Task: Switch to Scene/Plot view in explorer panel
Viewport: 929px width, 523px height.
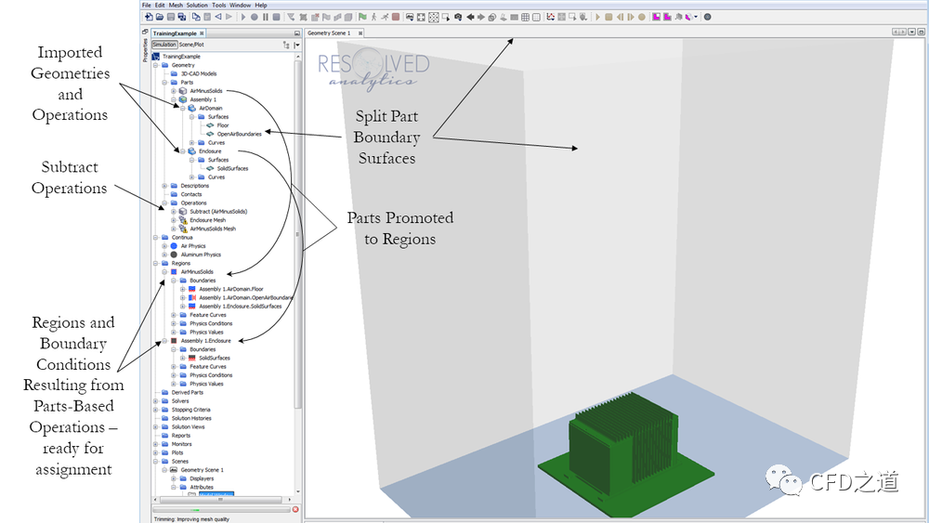Action: (x=191, y=45)
